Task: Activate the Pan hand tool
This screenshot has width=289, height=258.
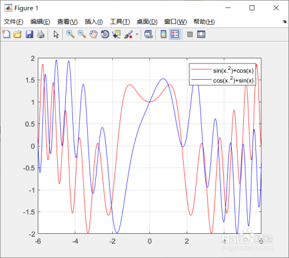Action: pyautogui.click(x=94, y=35)
